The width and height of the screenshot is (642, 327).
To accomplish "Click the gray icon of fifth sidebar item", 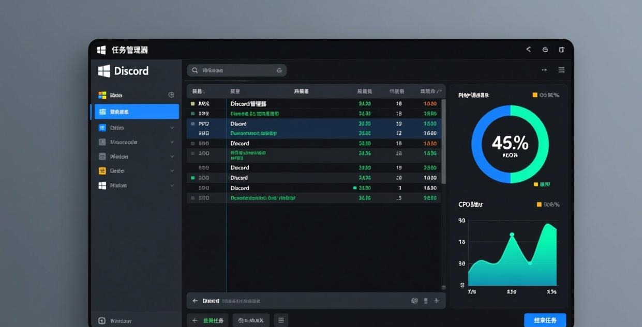I will click(x=102, y=157).
